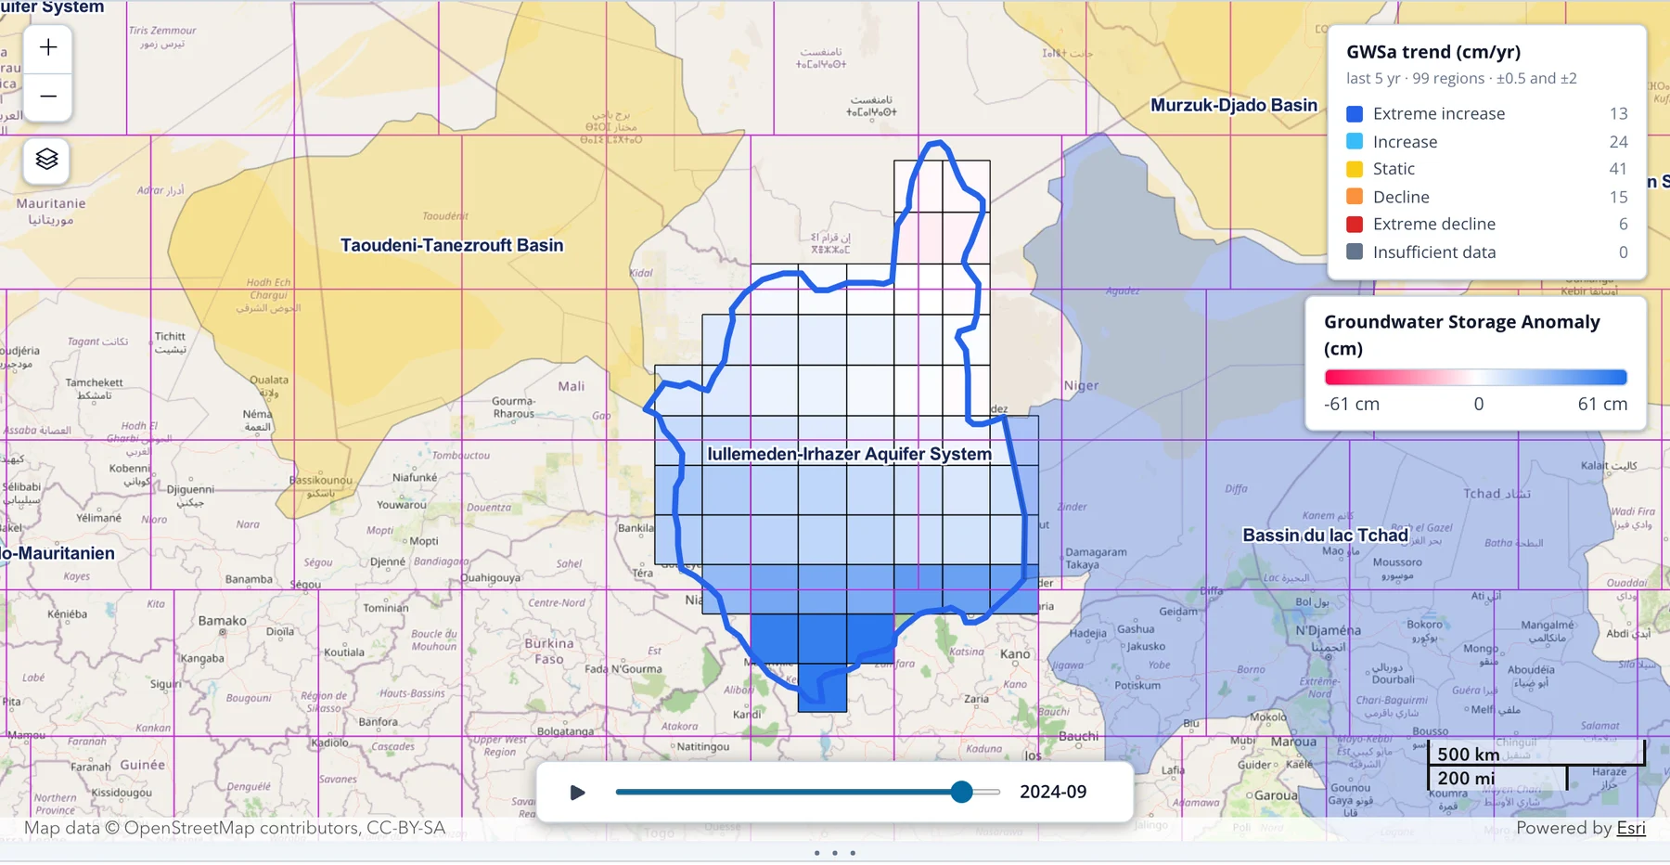Zoom out of the map
The height and width of the screenshot is (865, 1670).
[48, 97]
